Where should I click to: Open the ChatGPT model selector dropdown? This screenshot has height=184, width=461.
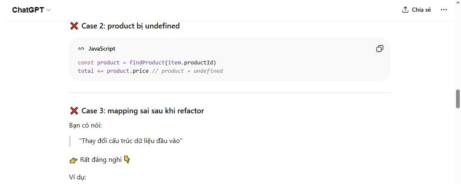coord(31,10)
